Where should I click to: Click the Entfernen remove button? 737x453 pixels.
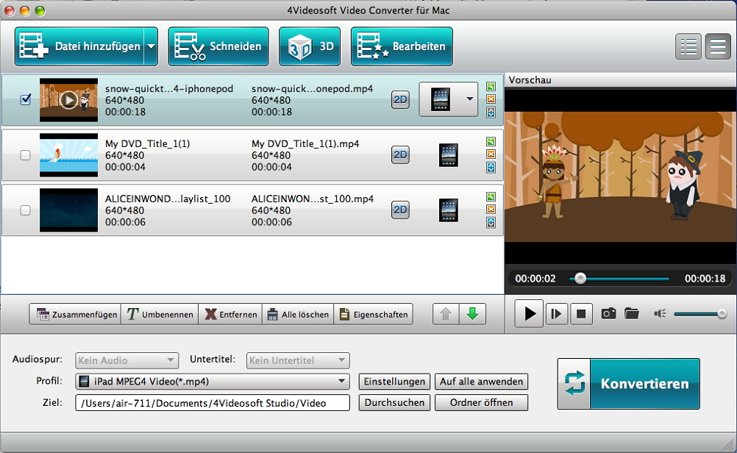[x=230, y=314]
